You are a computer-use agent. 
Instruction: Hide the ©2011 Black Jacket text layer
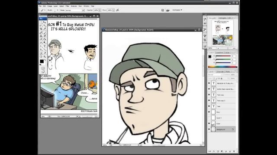209,89
